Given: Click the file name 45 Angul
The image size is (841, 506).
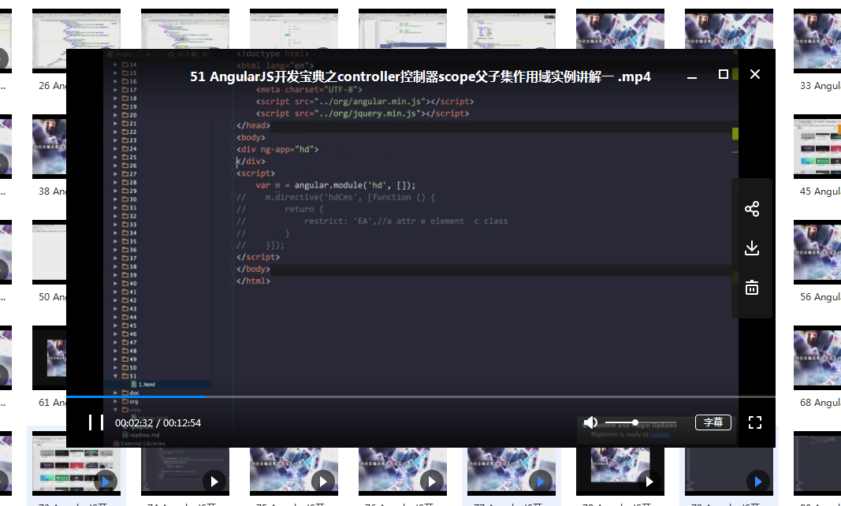Looking at the screenshot, I should [820, 192].
